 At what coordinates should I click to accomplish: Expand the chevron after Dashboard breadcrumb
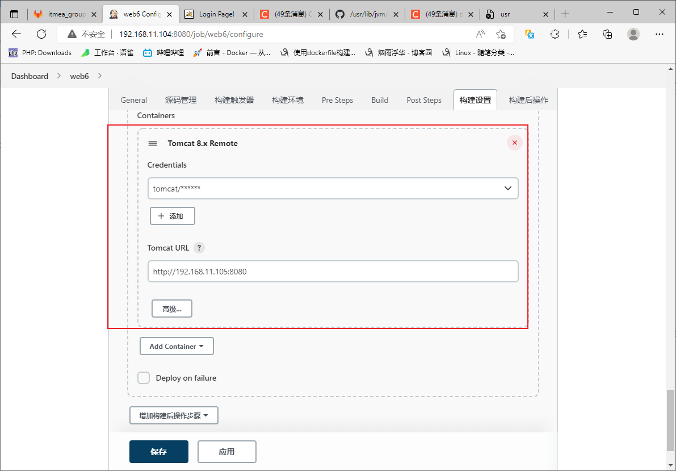tap(58, 76)
